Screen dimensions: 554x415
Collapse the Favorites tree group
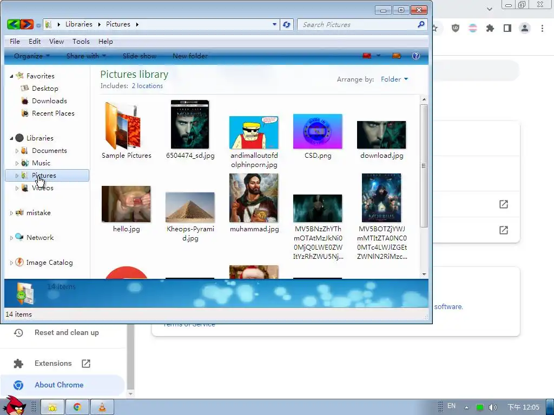11,76
